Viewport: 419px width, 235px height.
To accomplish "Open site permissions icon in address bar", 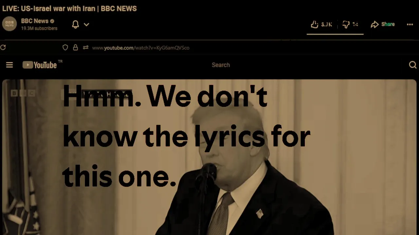I will tap(85, 48).
